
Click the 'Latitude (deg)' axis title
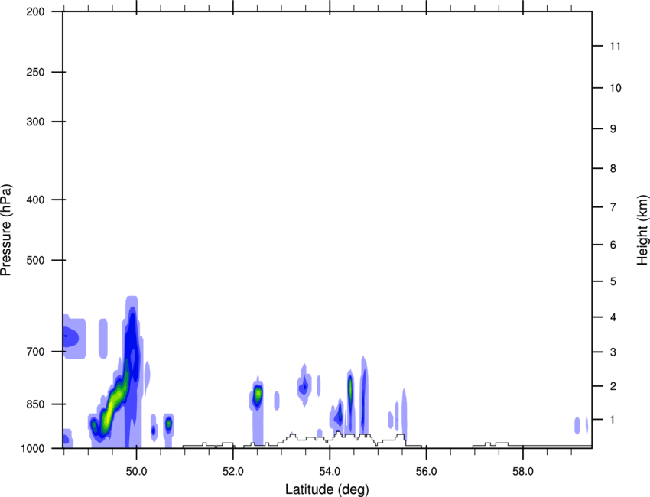[327, 489]
